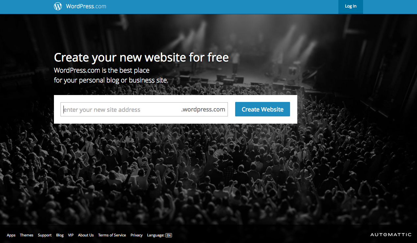Image resolution: width=417 pixels, height=243 pixels.
Task: Click the Language label in footer
Action: (x=156, y=235)
